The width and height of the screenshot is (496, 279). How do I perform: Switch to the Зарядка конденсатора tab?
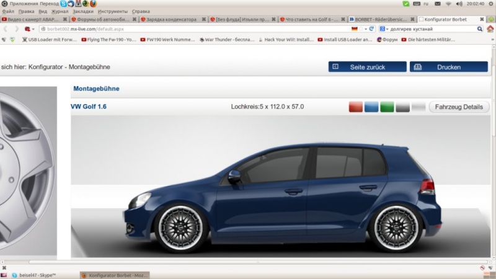[174, 19]
